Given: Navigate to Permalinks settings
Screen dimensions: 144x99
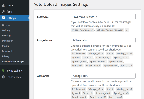Looking at the screenshot, I should tap(8, 51).
